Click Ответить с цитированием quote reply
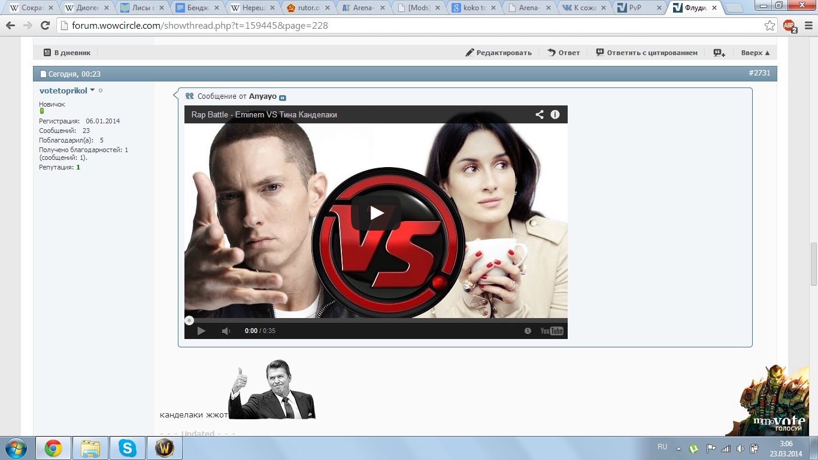818x460 pixels. (x=647, y=53)
